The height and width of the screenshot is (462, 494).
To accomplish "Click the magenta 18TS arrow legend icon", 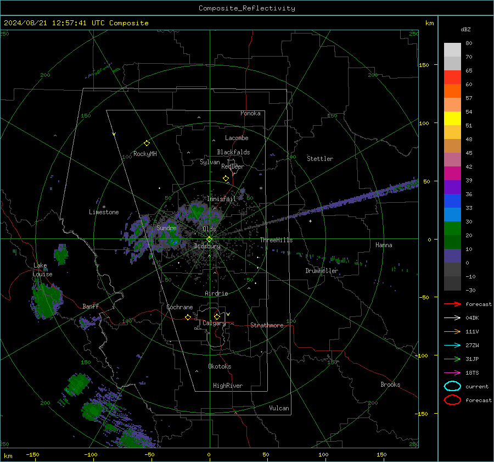I will pyautogui.click(x=452, y=373).
